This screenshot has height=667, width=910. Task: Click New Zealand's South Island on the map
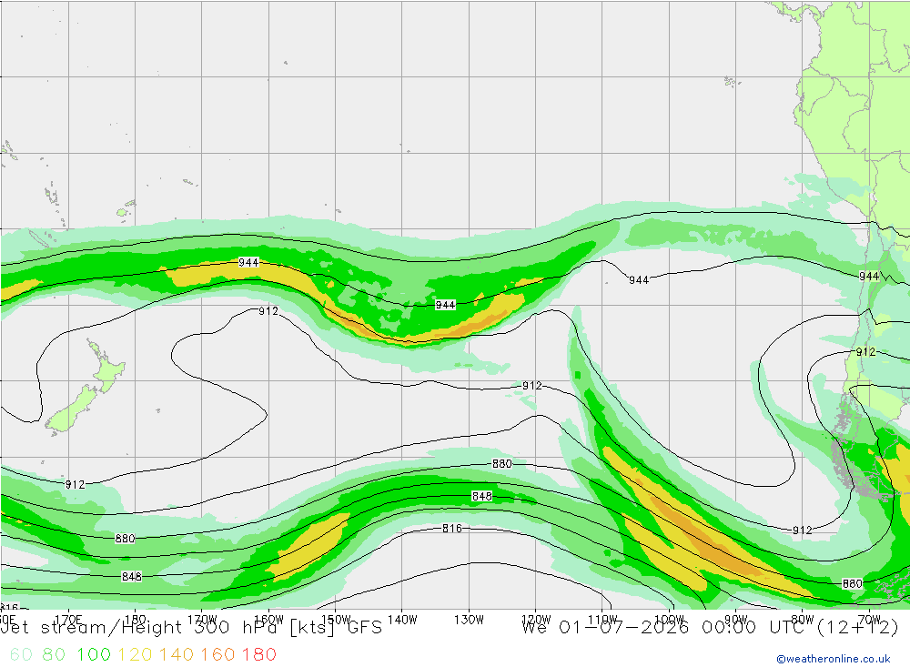click(x=71, y=411)
